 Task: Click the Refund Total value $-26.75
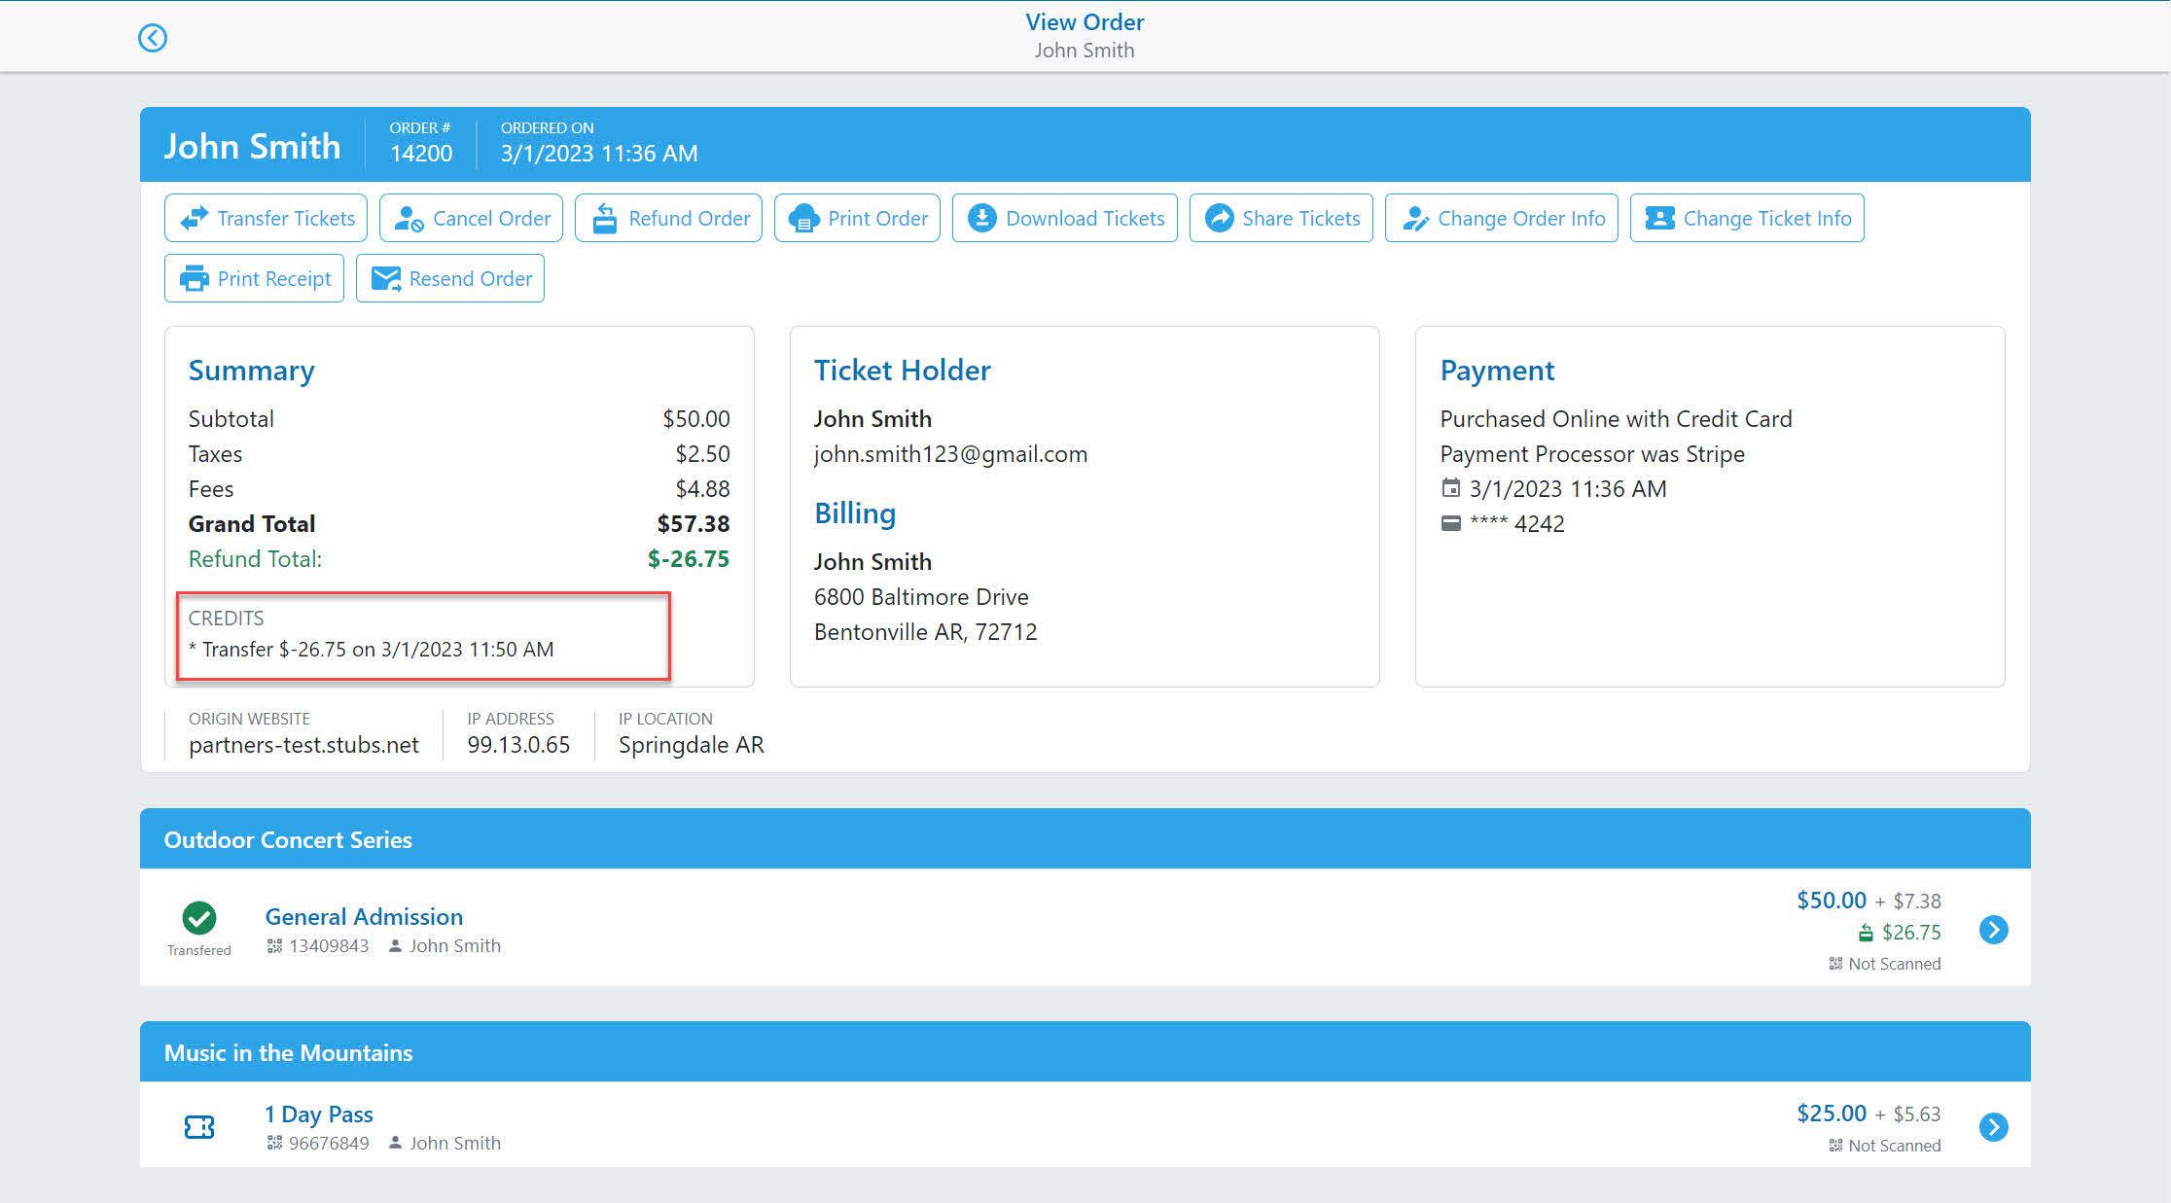[688, 558]
